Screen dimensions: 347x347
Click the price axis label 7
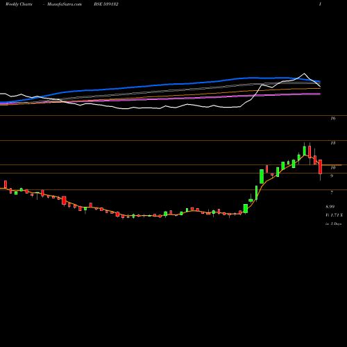tap(332, 192)
